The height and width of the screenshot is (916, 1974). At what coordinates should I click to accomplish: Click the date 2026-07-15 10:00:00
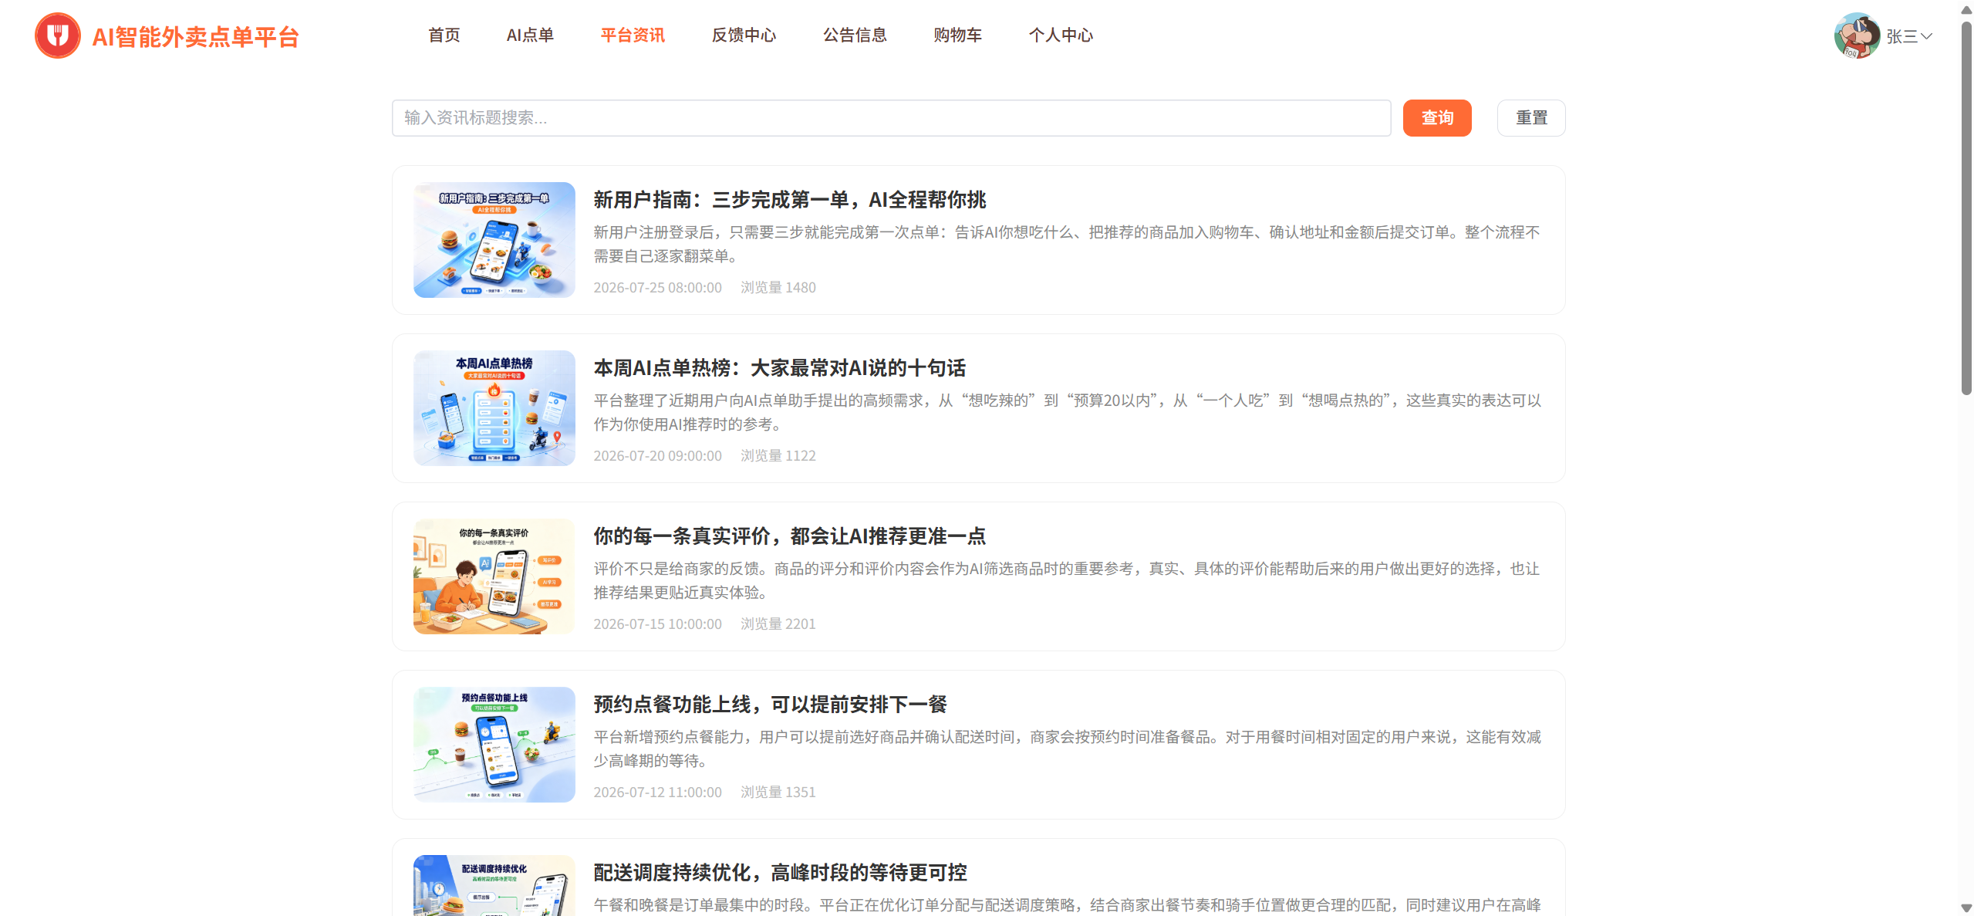pos(657,624)
